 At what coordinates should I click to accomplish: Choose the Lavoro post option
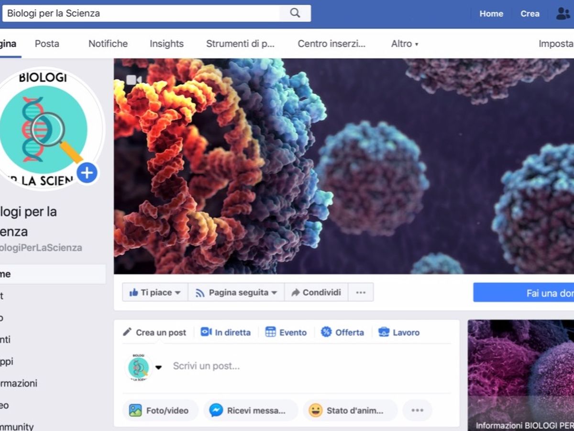tap(399, 332)
